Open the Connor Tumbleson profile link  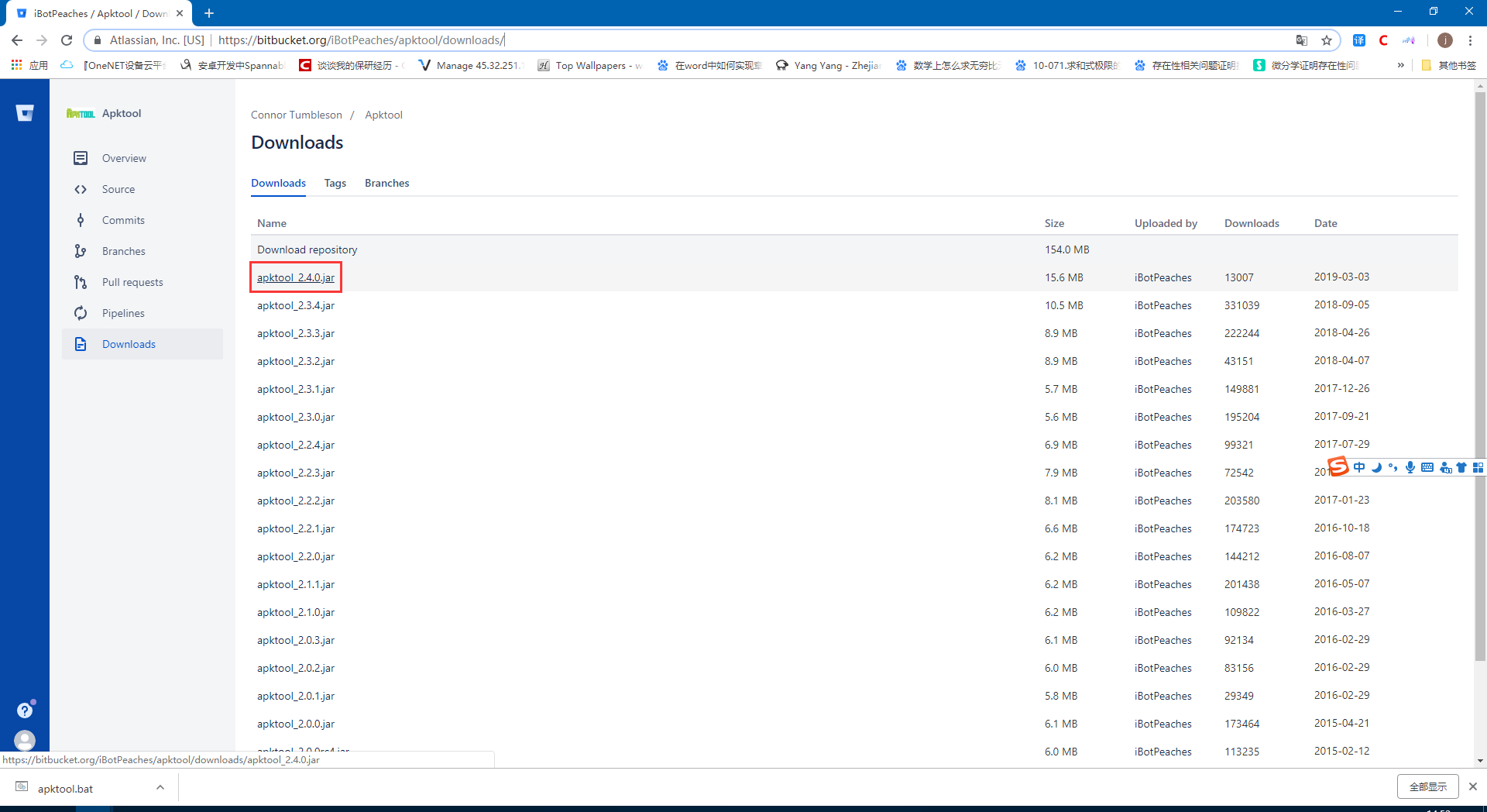point(296,115)
